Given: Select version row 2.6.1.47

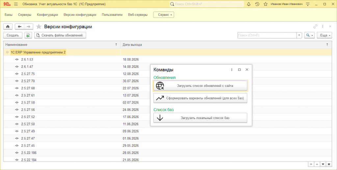Looking at the screenshot, I should click(168, 67).
